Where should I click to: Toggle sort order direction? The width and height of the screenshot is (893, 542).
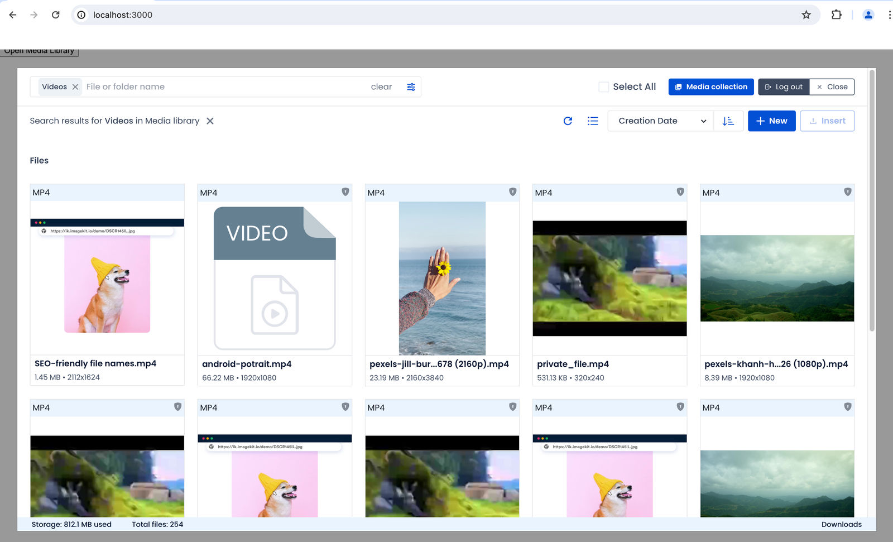pos(728,121)
